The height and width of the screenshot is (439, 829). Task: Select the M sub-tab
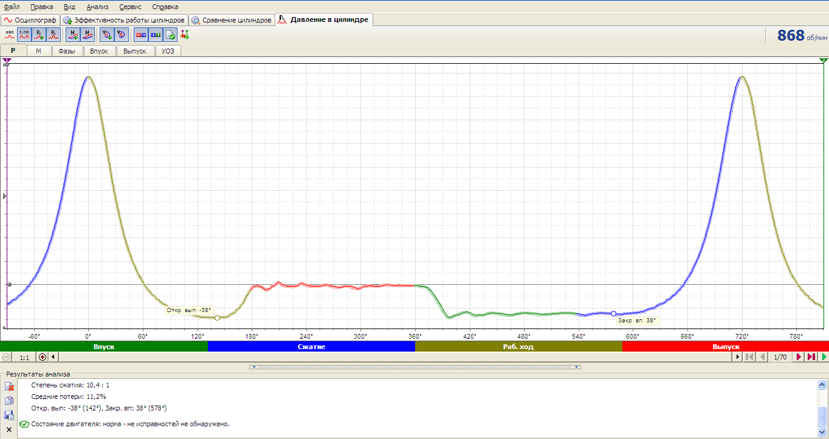click(x=39, y=51)
